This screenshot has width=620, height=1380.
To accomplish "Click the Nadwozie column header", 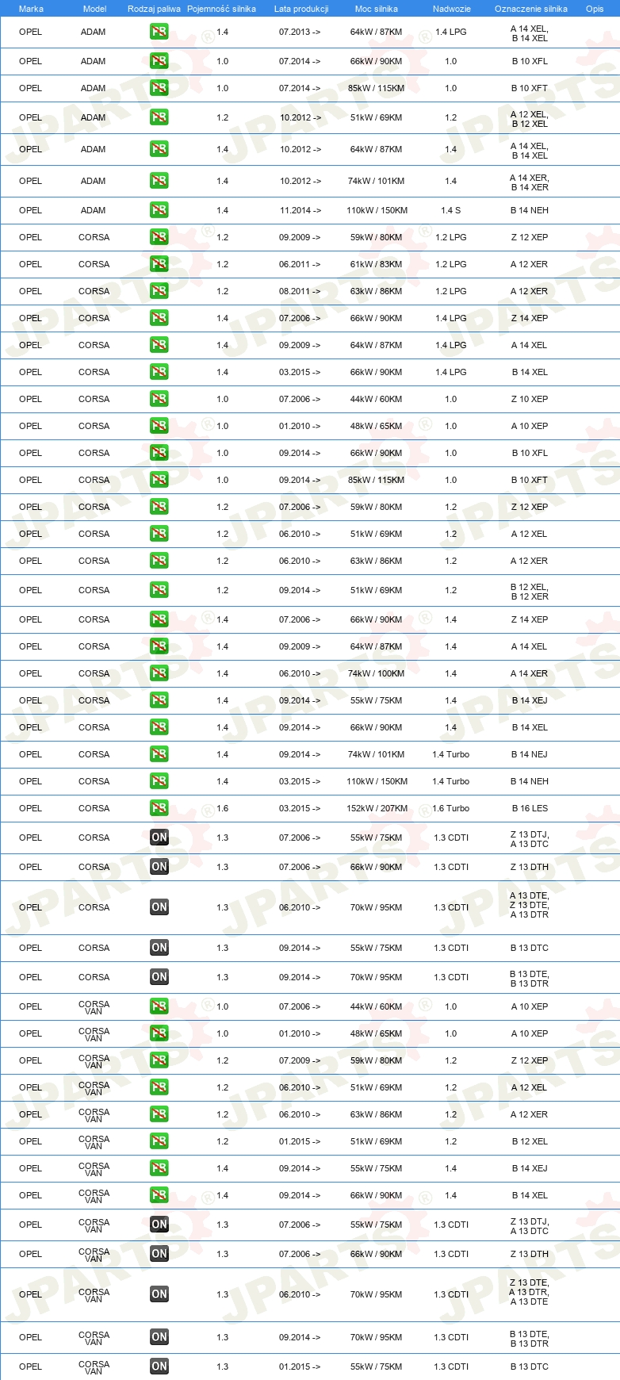I will [x=452, y=9].
